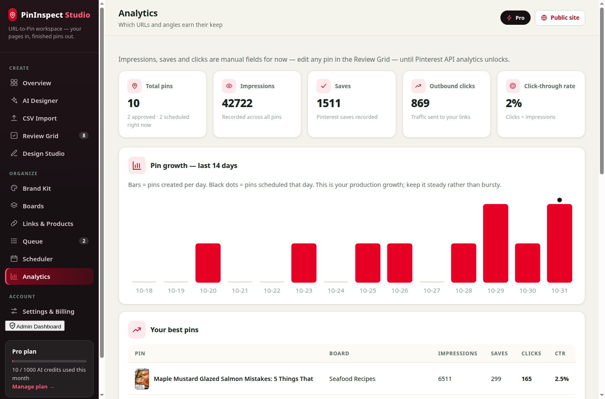The height and width of the screenshot is (399, 605).
Task: Click the Impressions eye icon
Action: 229,86
